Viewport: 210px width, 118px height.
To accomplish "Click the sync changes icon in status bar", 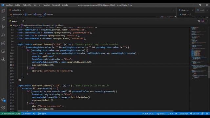I will pos(34,114).
